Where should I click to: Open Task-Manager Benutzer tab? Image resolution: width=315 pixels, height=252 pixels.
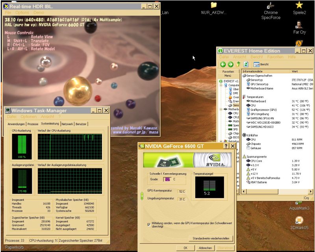(x=81, y=124)
